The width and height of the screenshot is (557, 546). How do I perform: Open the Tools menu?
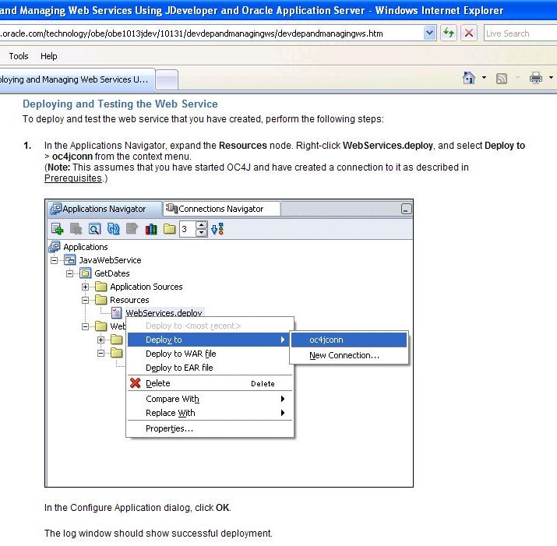[x=19, y=56]
